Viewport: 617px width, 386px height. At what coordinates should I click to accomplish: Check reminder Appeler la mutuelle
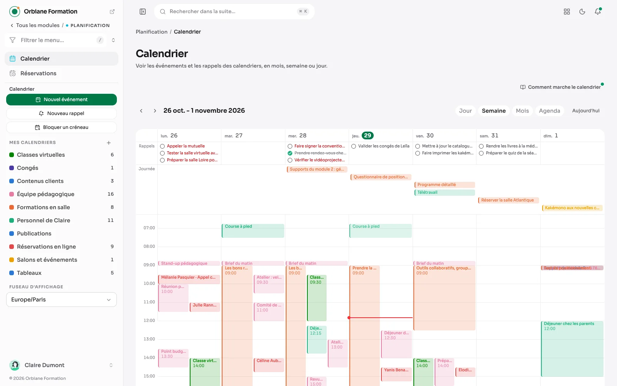point(162,146)
